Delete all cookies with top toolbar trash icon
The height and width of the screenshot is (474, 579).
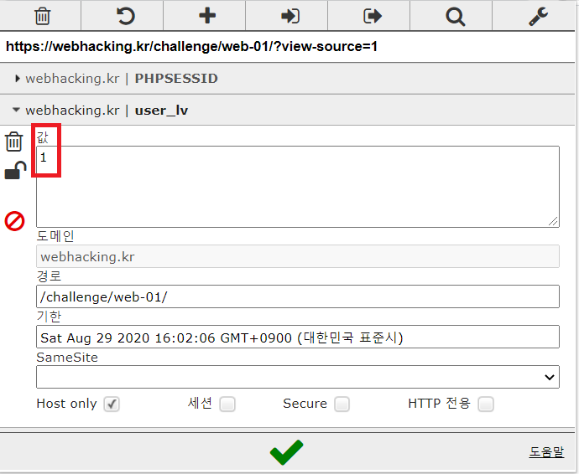click(x=42, y=16)
